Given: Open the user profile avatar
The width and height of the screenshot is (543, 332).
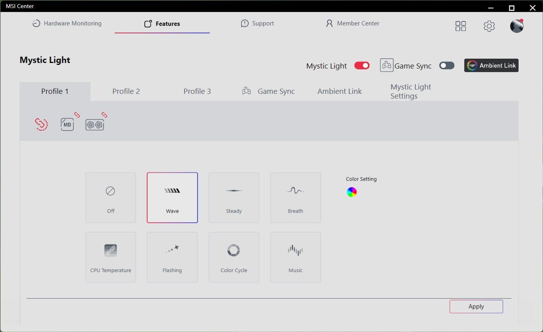Looking at the screenshot, I should [517, 26].
